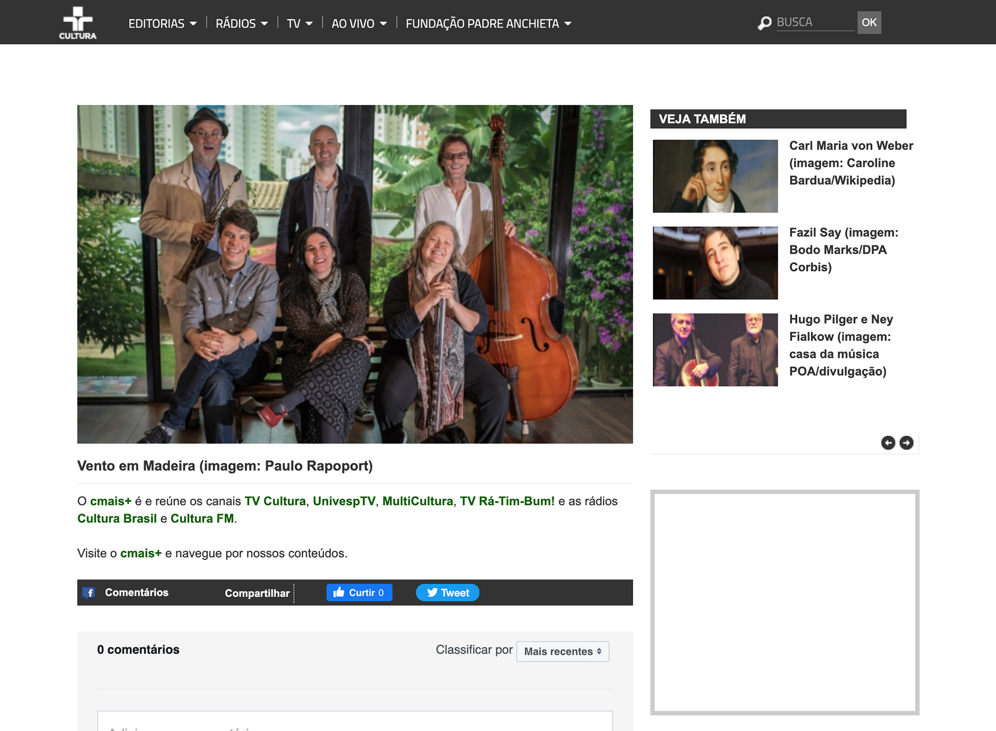
Task: Like the page with Curtir button
Action: [359, 592]
